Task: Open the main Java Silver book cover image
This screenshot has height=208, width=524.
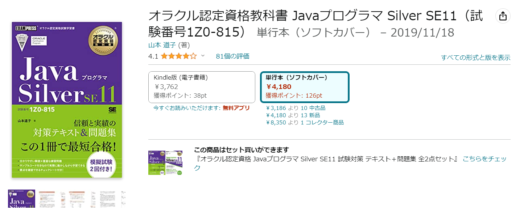Action: tap(67, 100)
